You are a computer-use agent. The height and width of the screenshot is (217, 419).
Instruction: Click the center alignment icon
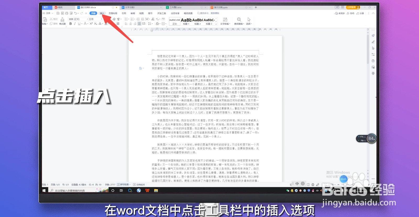[x=130, y=24]
